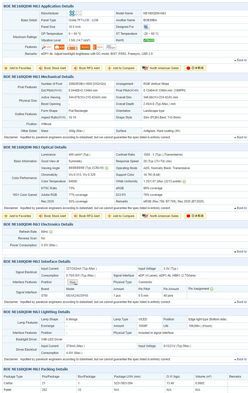Click Arrangement value RGB Vertical Stripe
The height and width of the screenshot is (393, 248).
click(x=156, y=84)
